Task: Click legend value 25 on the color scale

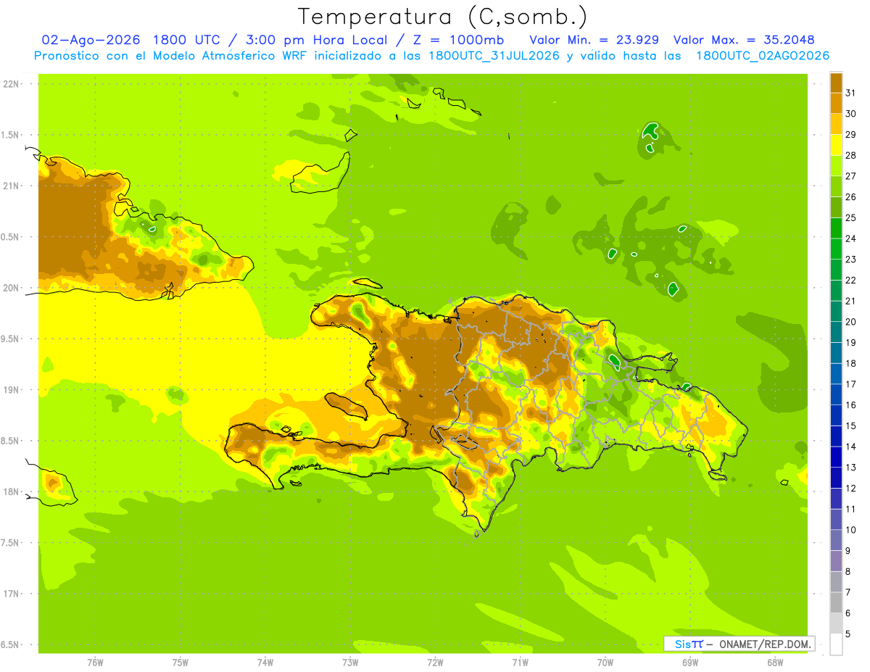Action: click(850, 217)
